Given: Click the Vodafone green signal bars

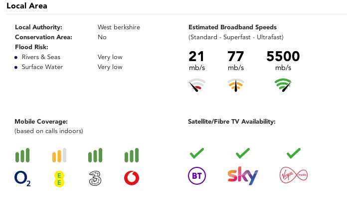Looking at the screenshot, I should click(x=132, y=155).
